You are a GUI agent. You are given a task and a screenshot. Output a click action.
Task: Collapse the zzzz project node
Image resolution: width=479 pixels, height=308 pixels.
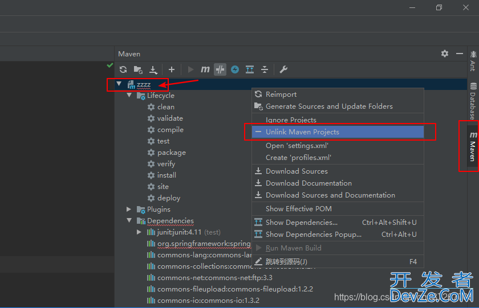point(119,84)
